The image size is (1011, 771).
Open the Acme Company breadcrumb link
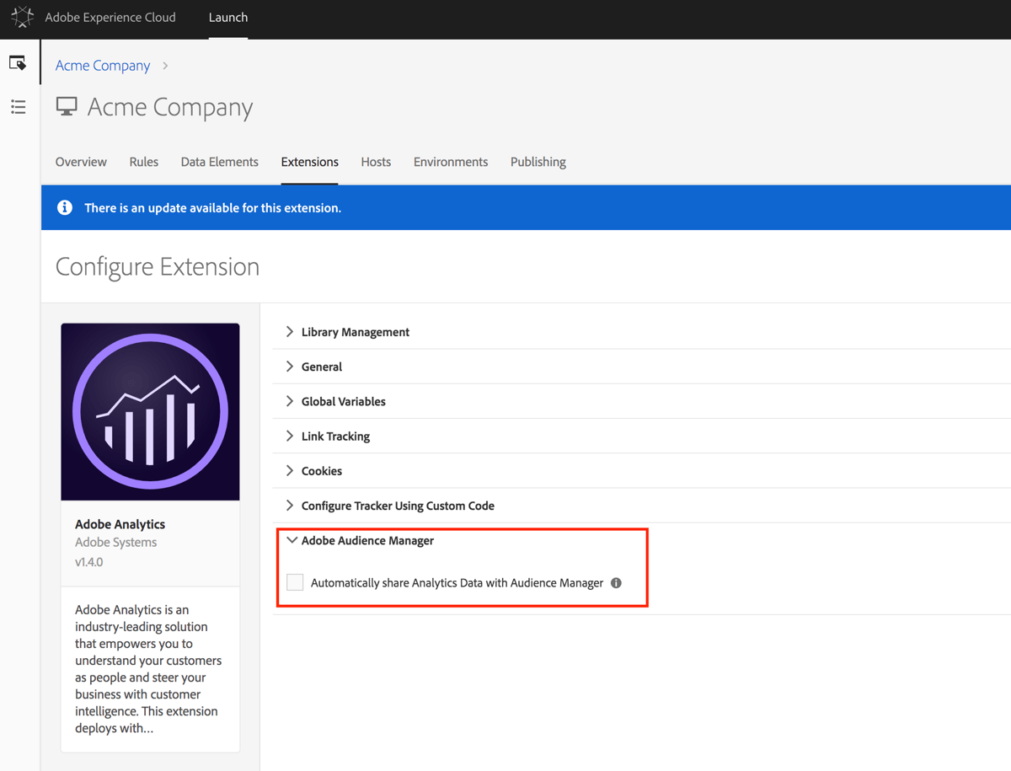(102, 65)
